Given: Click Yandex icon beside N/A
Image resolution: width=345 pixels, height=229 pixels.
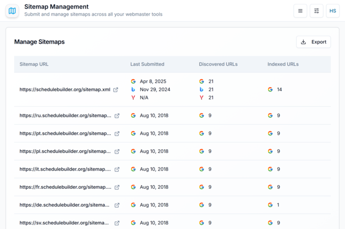Looking at the screenshot, I should click(x=133, y=97).
